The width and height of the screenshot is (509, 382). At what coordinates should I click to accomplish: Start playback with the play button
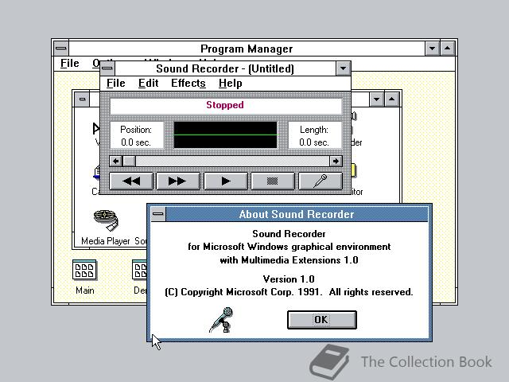pyautogui.click(x=226, y=181)
